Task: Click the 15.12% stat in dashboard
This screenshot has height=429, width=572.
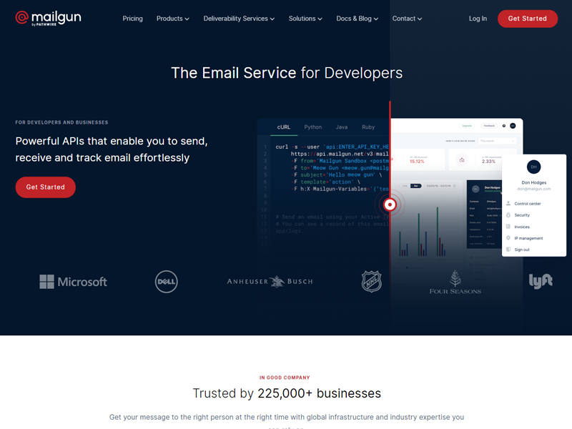Action: [417, 162]
